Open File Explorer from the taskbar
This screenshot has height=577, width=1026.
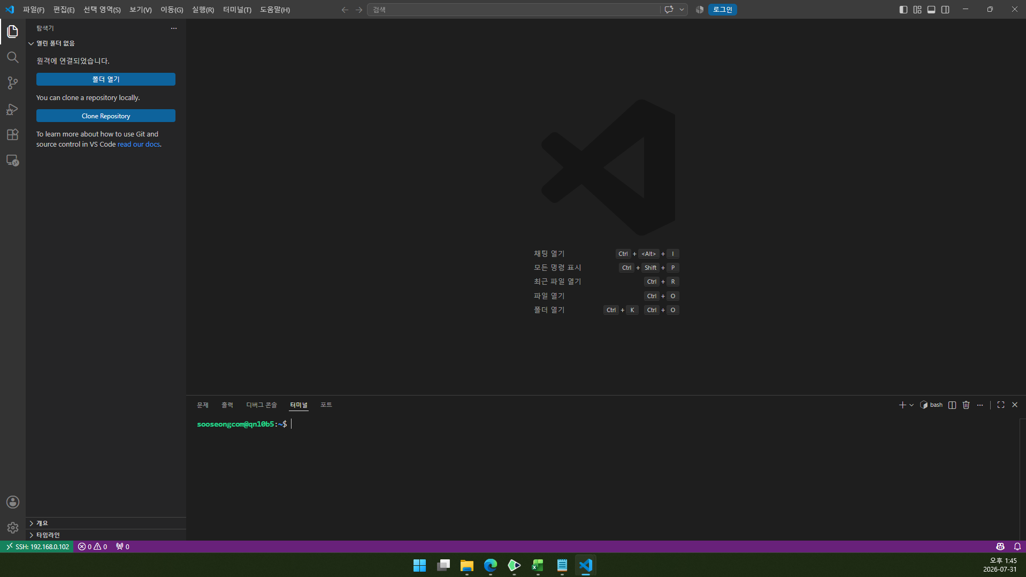[x=467, y=565]
